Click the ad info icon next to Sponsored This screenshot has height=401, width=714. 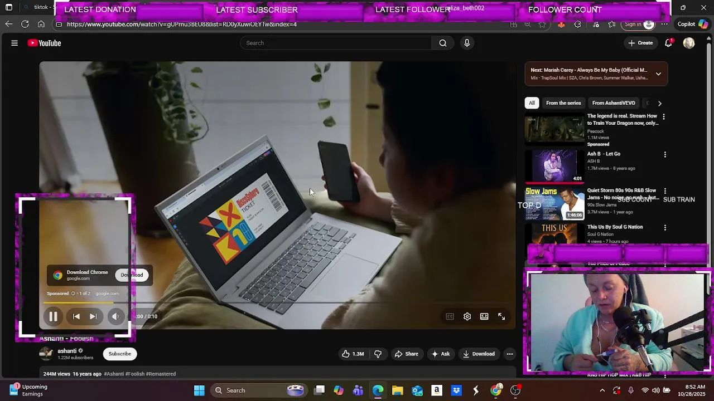coord(73,294)
